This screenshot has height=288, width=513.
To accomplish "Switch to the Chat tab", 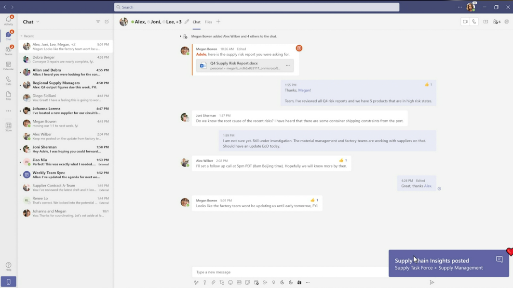I will [196, 22].
